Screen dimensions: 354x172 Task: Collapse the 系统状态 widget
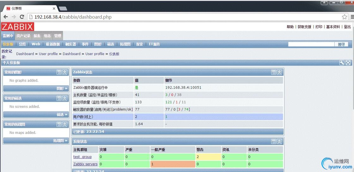point(279,142)
